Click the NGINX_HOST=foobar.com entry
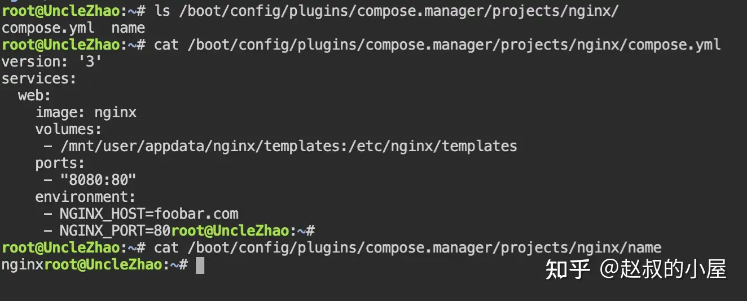The width and height of the screenshot is (747, 301). [149, 214]
